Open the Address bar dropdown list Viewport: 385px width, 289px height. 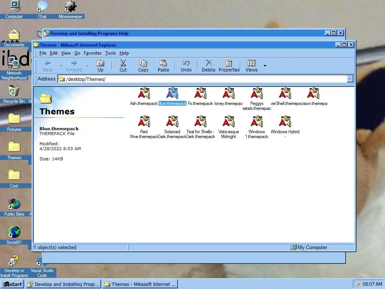(350, 79)
